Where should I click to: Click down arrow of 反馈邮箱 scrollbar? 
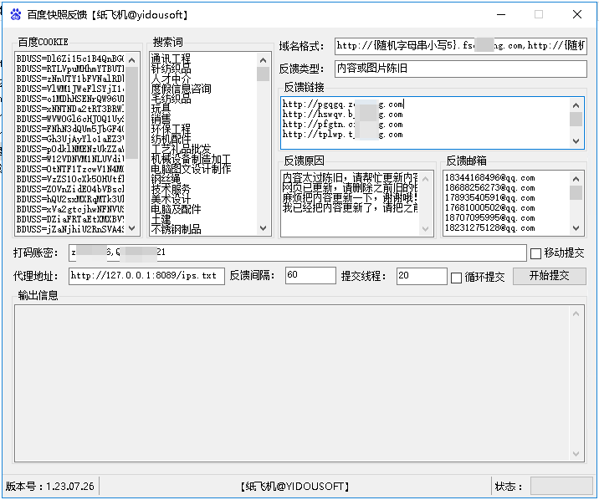[576, 228]
